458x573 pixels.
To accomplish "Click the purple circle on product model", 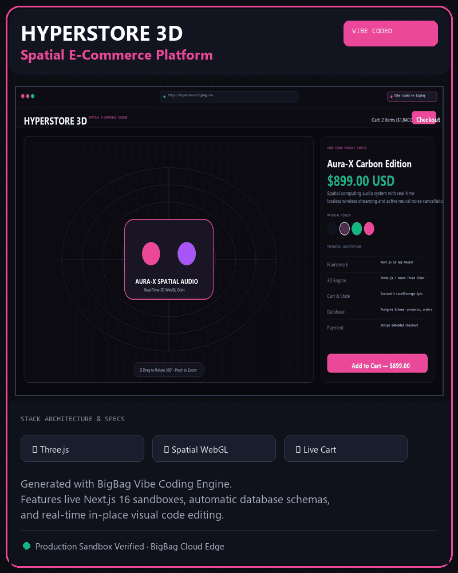I will (x=187, y=254).
